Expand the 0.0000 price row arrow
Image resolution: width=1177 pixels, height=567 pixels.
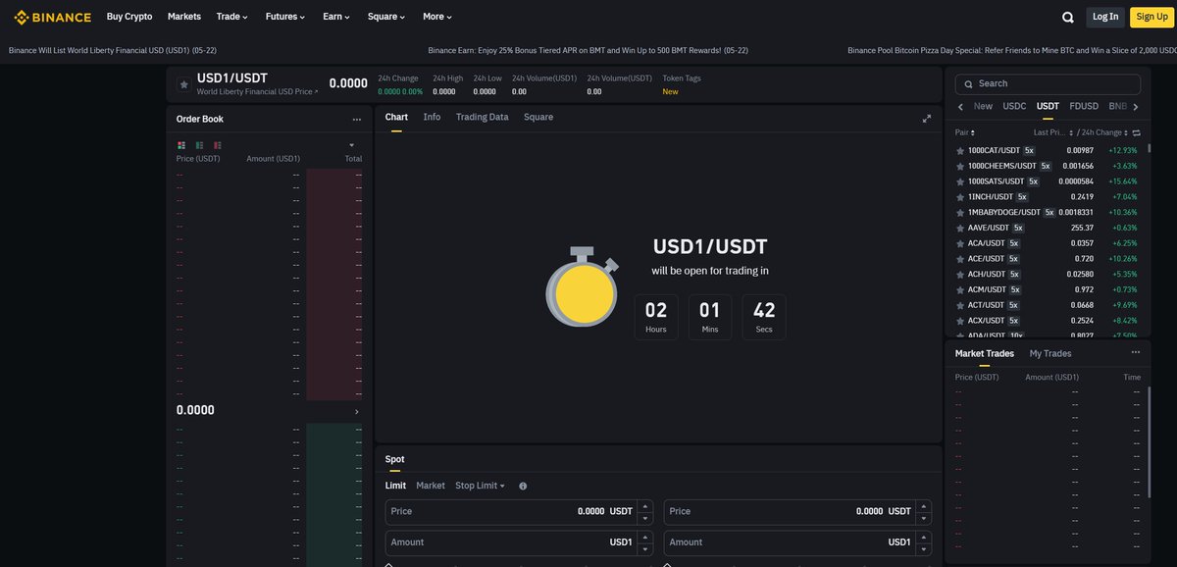tap(356, 411)
